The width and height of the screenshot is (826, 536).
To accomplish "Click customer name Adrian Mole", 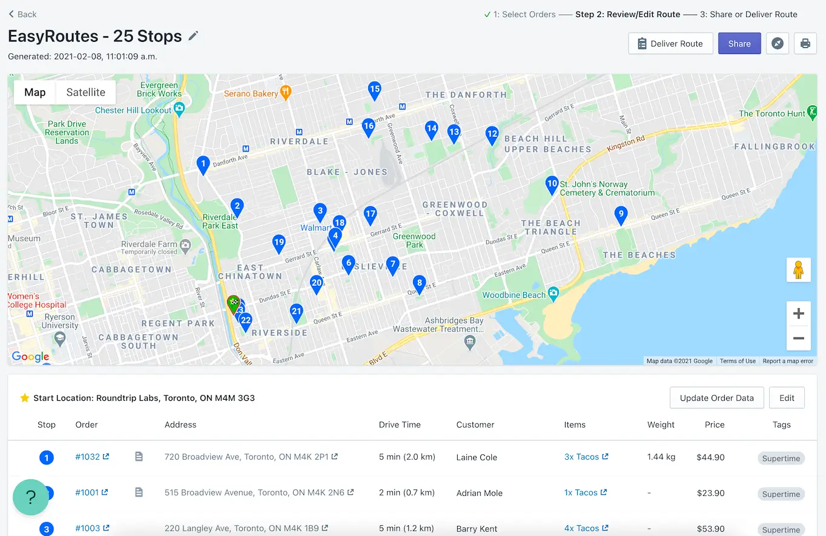I will [480, 493].
